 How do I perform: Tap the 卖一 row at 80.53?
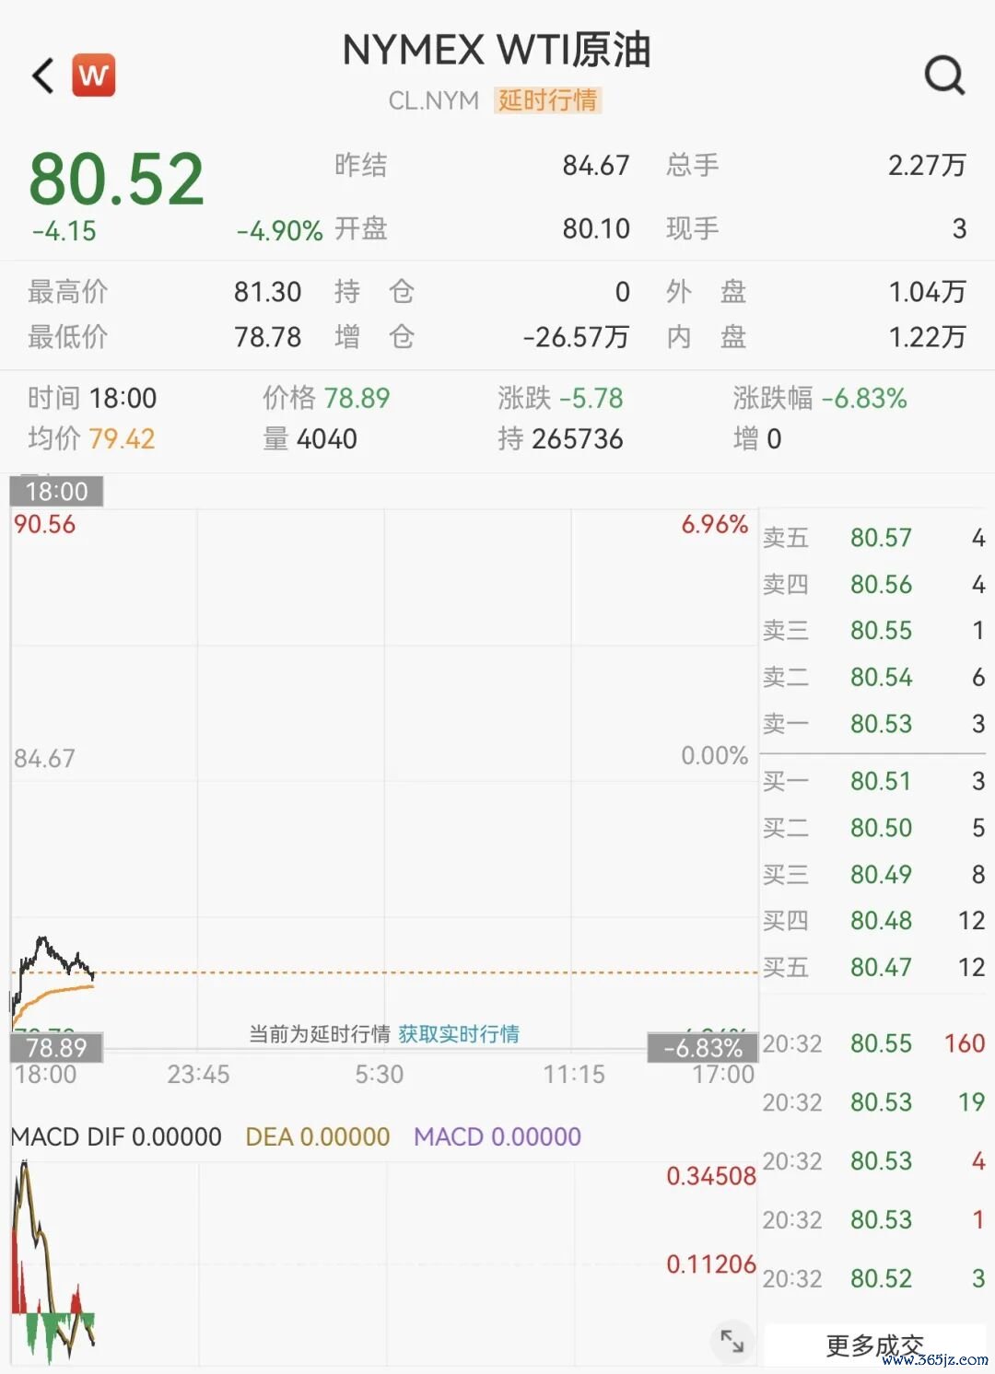[x=873, y=724]
